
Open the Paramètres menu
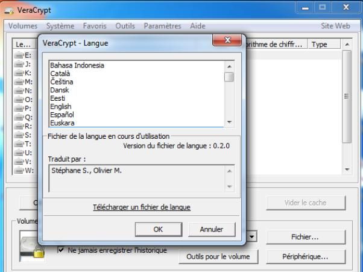pyautogui.click(x=162, y=26)
